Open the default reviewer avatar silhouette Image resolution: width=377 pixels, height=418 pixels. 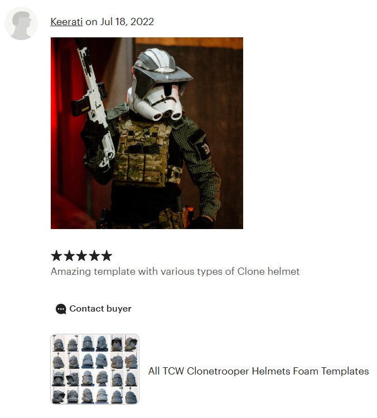pos(21,23)
